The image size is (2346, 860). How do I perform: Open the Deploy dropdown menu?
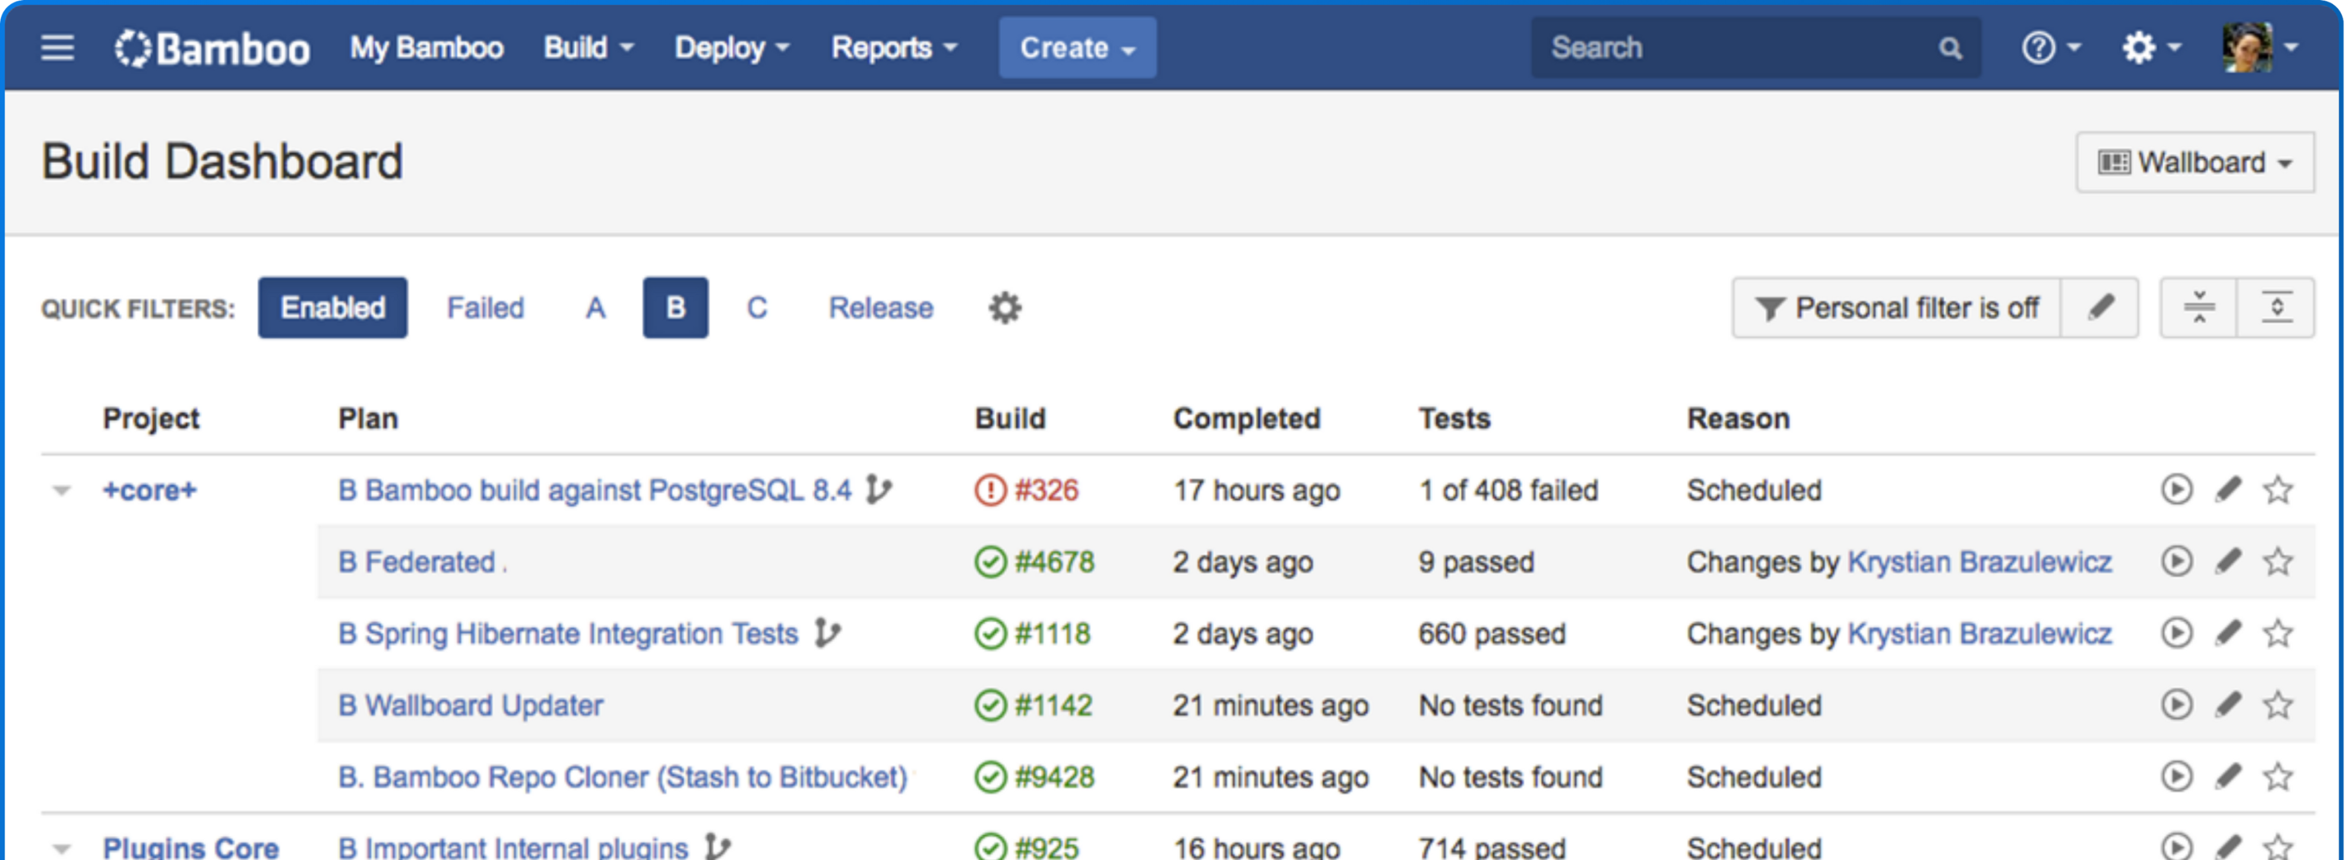click(x=731, y=48)
